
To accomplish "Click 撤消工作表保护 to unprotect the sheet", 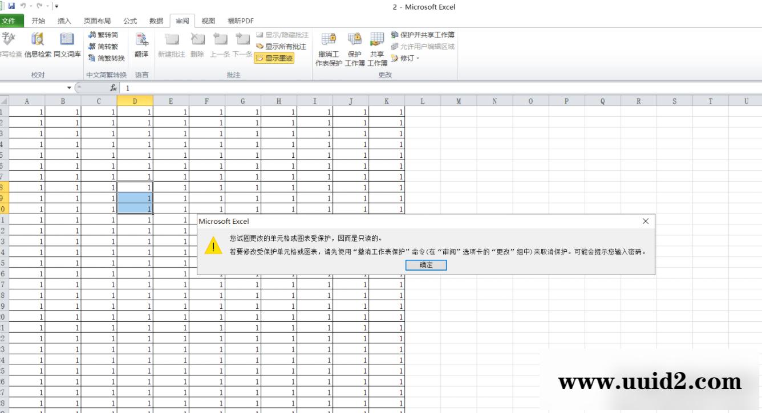I will click(328, 47).
